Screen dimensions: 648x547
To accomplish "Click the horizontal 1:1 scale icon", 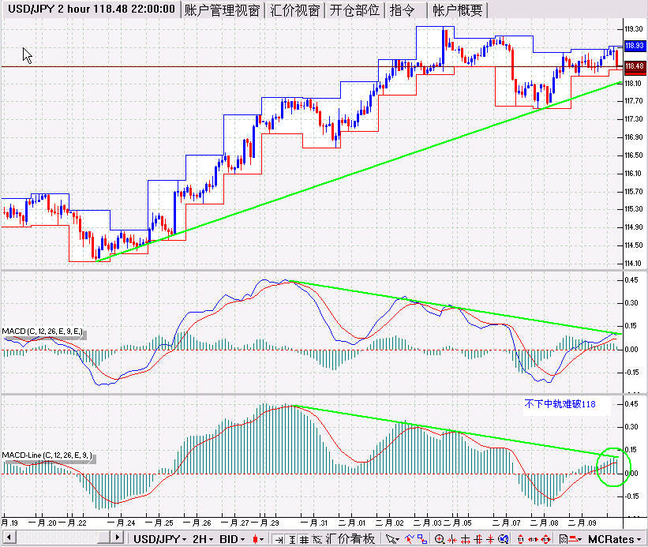I will coord(533,539).
